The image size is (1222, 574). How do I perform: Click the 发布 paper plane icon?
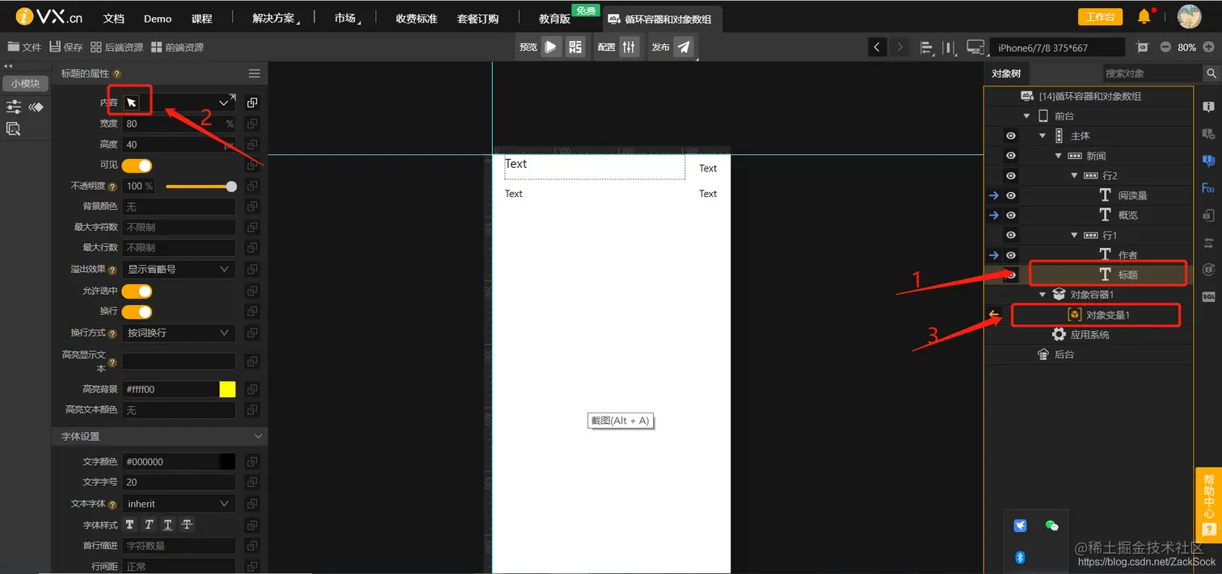pyautogui.click(x=684, y=47)
